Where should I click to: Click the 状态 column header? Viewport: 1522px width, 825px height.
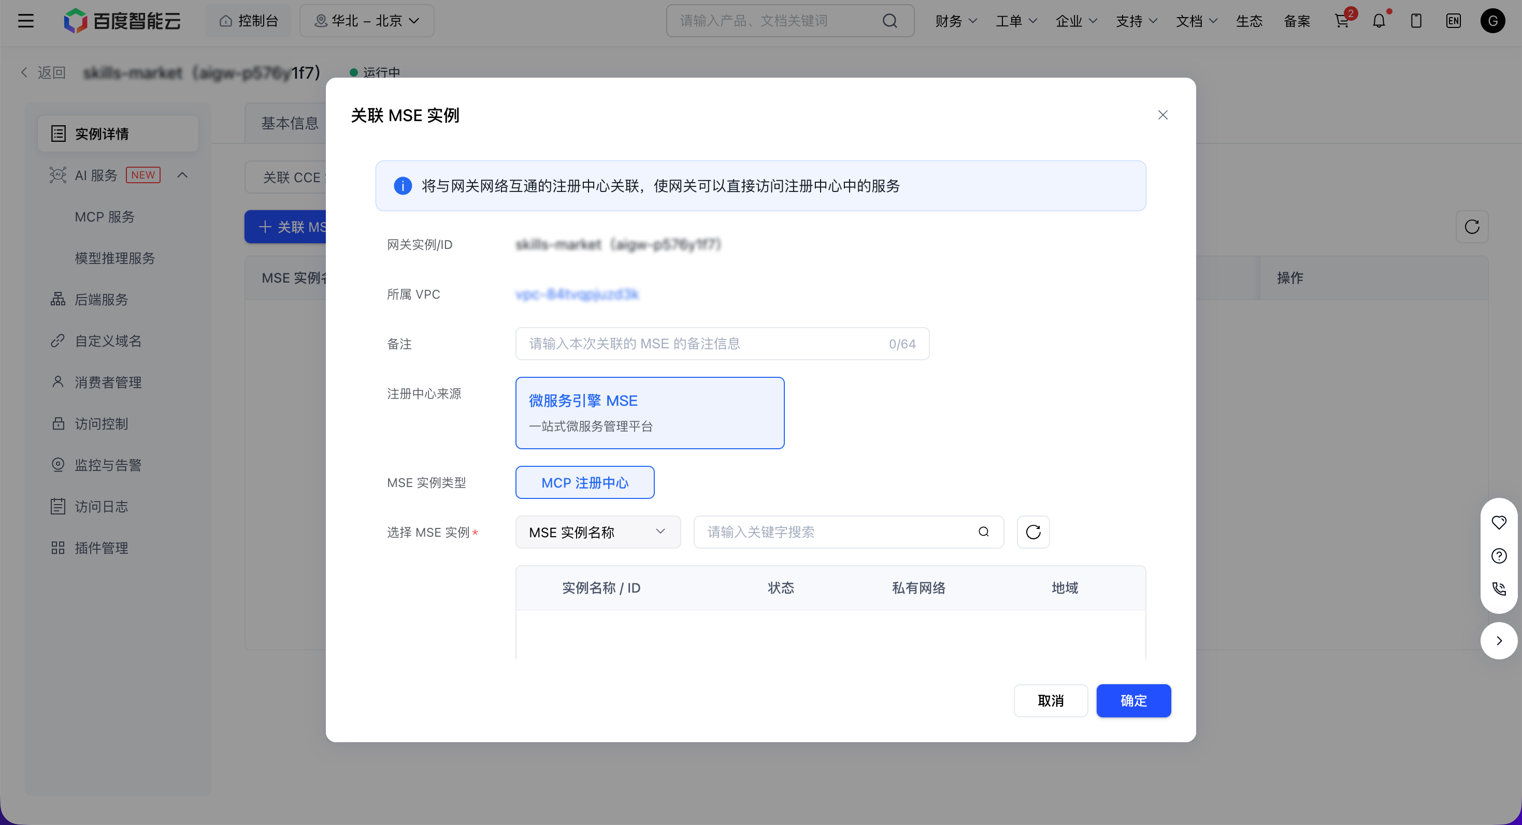click(x=781, y=588)
